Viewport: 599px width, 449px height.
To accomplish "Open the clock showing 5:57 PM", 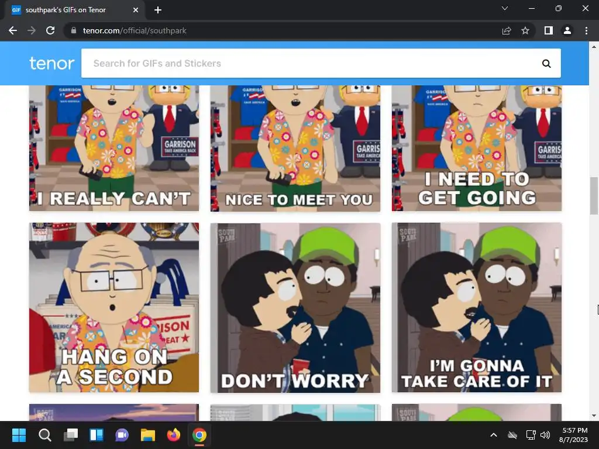I will click(x=573, y=435).
